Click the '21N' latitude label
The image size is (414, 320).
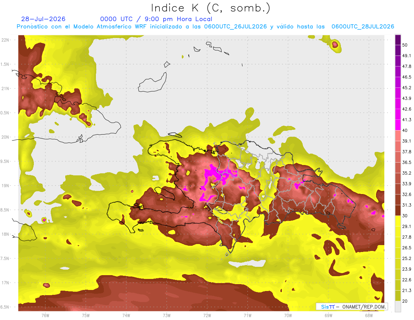(x=6, y=88)
